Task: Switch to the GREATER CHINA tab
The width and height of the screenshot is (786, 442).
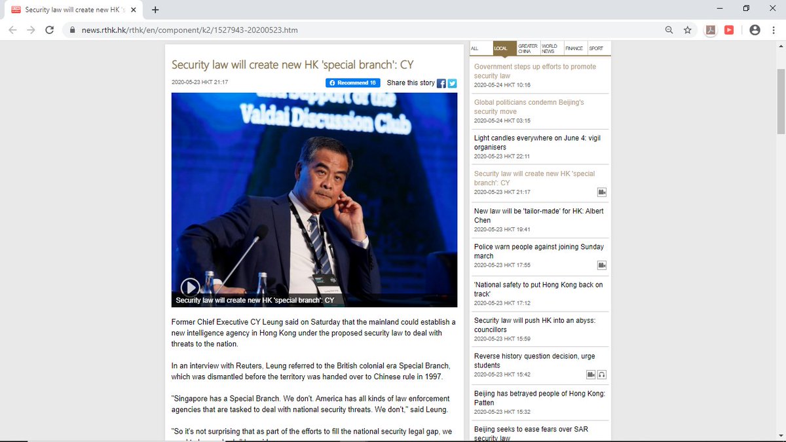Action: [528, 49]
